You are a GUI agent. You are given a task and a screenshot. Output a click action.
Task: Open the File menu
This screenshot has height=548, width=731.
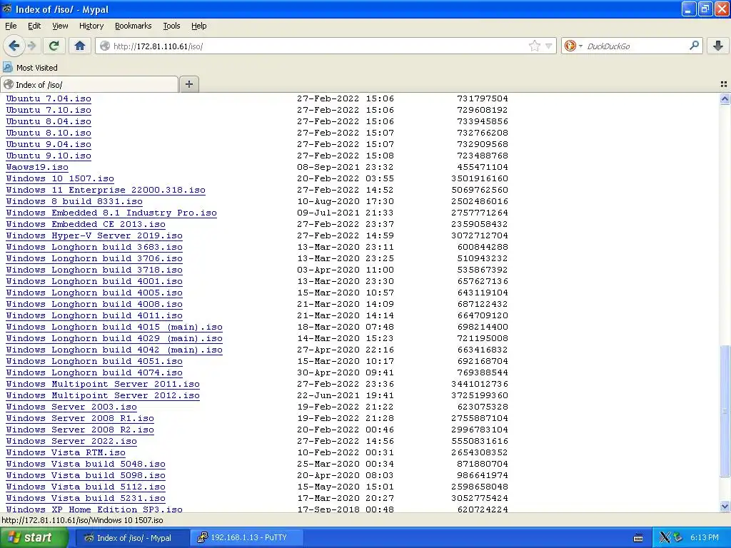(11, 26)
